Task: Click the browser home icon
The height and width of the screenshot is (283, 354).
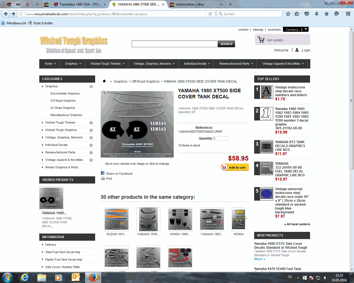Action: (327, 14)
